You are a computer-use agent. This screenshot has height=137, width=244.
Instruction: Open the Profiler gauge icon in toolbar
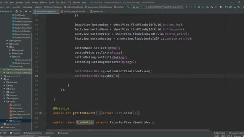207,7
